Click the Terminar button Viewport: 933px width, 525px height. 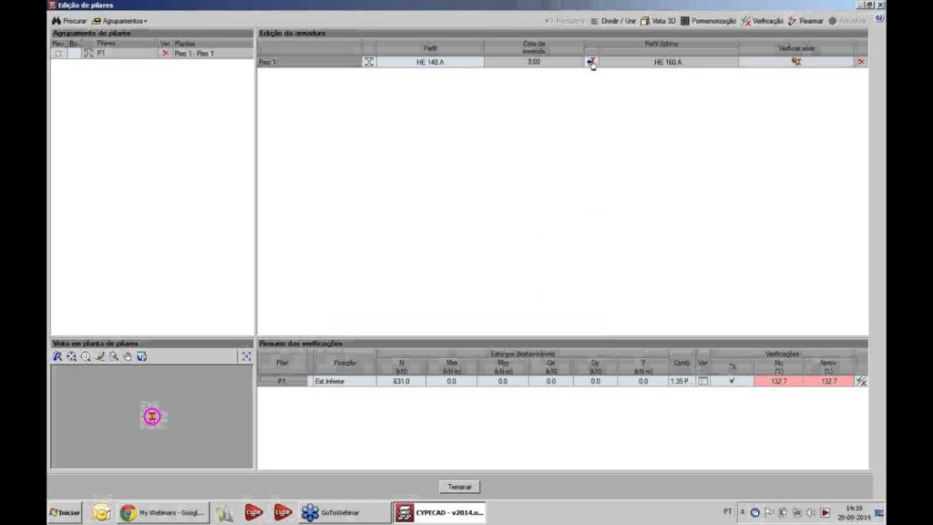tap(459, 488)
